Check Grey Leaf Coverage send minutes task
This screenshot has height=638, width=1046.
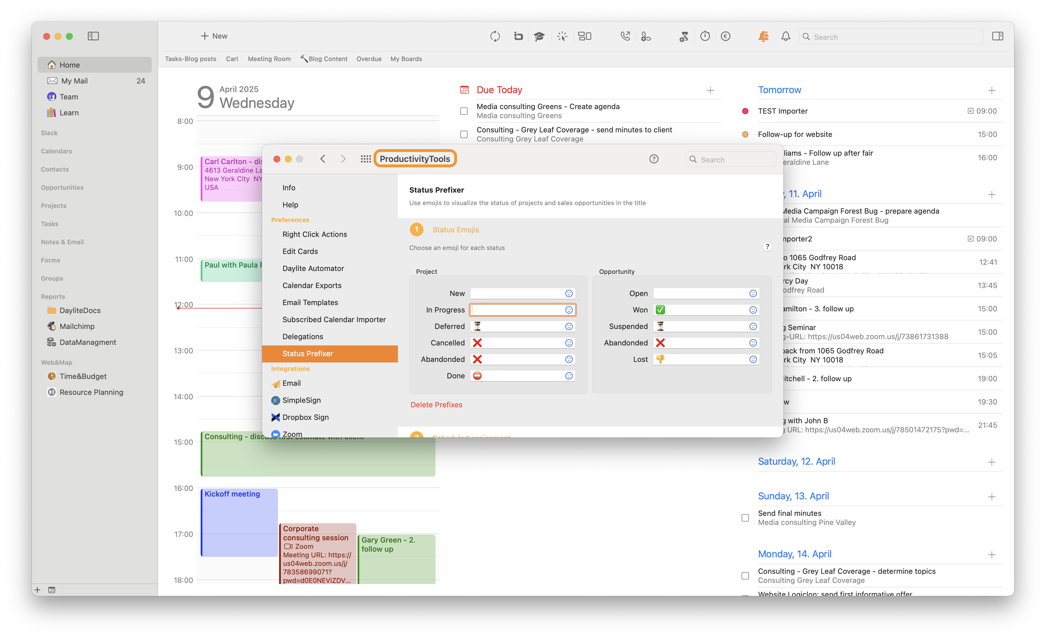(464, 134)
